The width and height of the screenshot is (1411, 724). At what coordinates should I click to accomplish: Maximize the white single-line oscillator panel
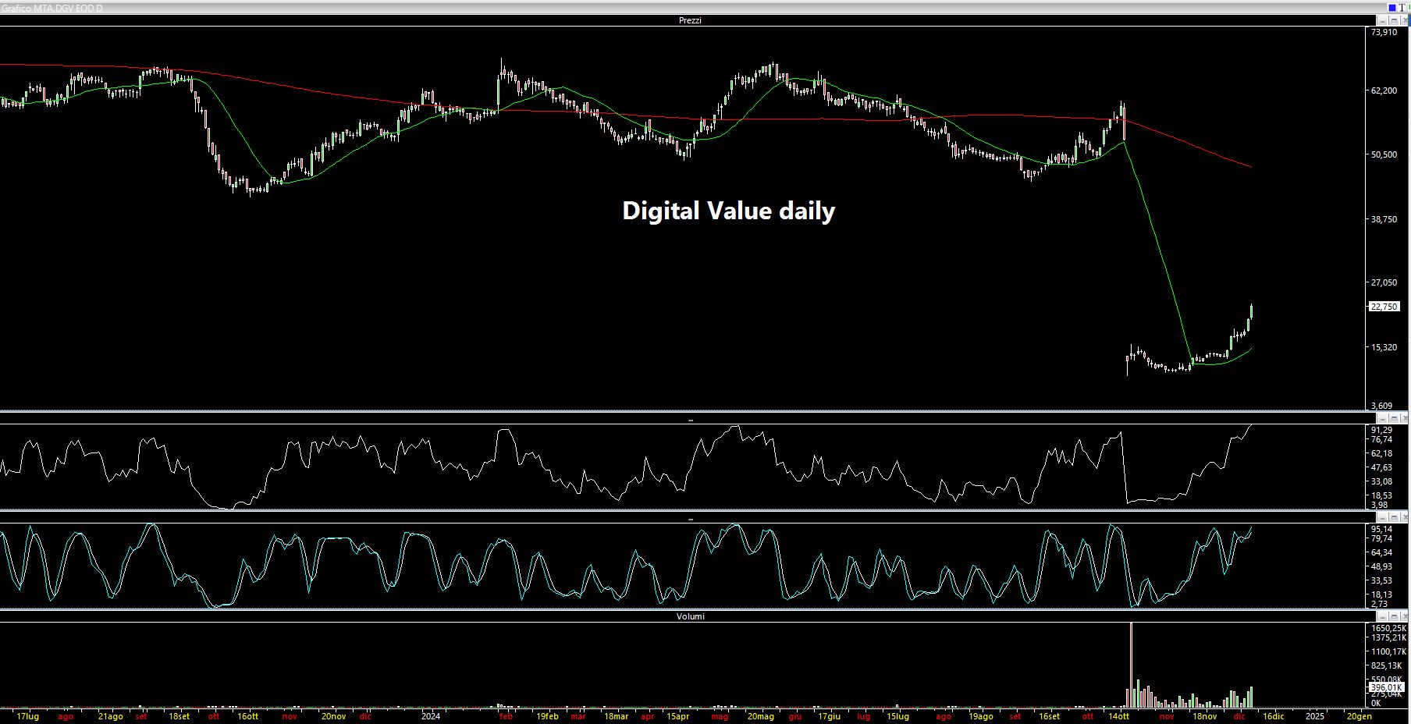(x=1393, y=418)
